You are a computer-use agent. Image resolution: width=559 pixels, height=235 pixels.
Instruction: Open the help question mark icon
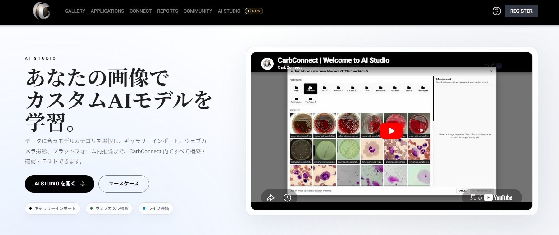point(497,11)
